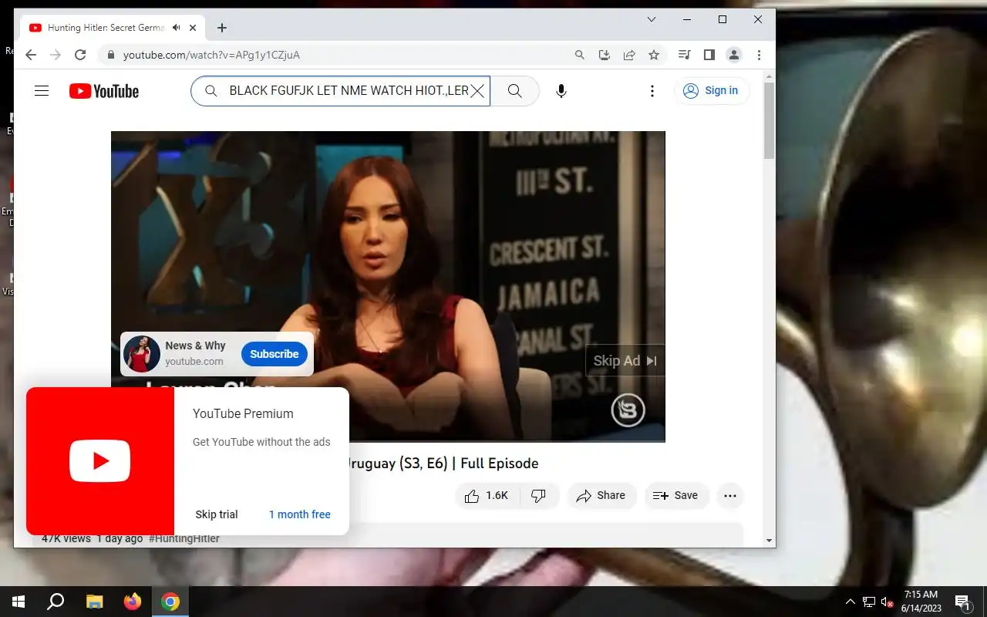Accept 1 month free Premium offer
The width and height of the screenshot is (987, 617).
click(x=300, y=514)
